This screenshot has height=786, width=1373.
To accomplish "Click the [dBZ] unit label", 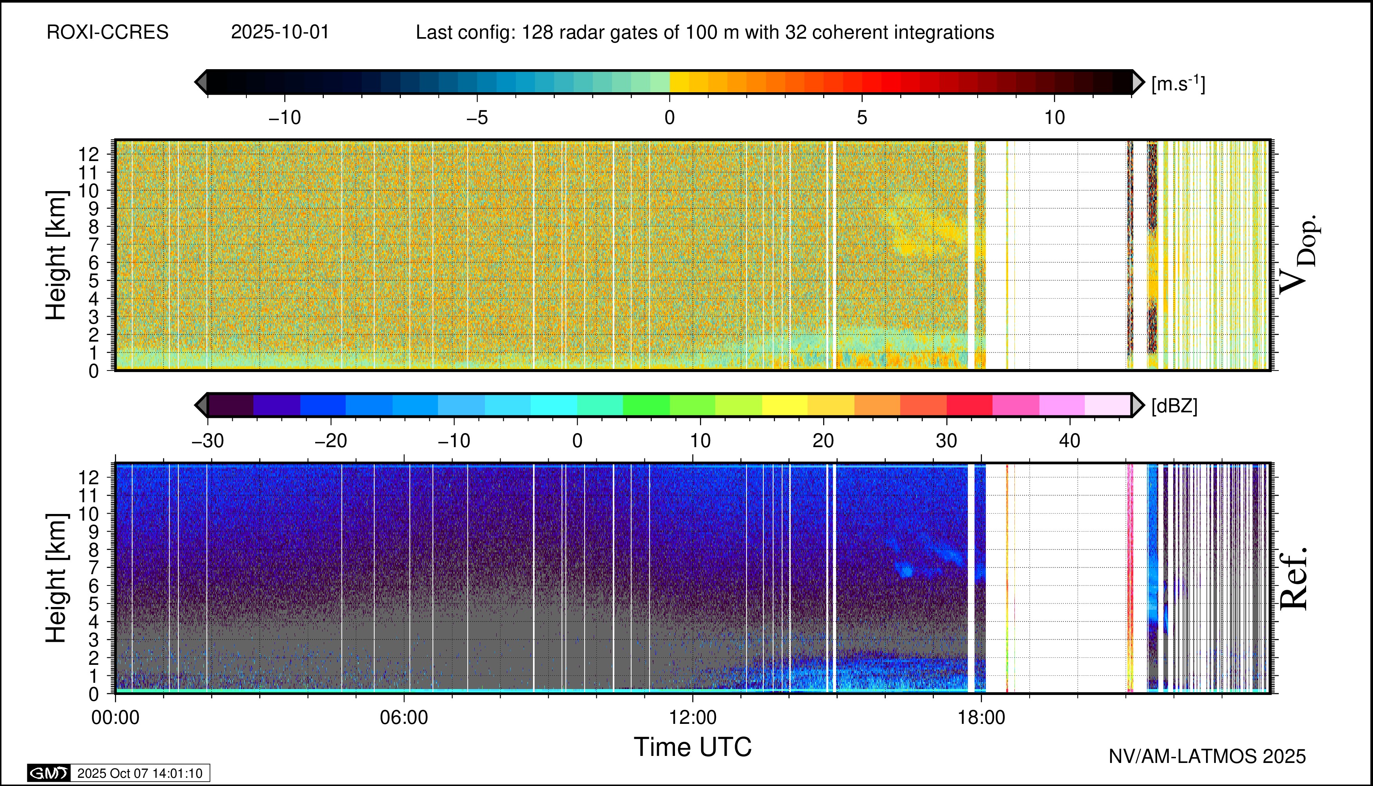I will point(1174,406).
